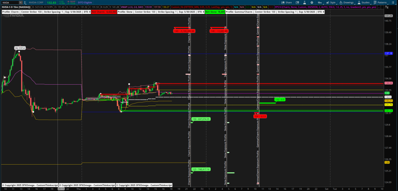
Task: Click the Sat date label on time axis
Action: click(326, 189)
